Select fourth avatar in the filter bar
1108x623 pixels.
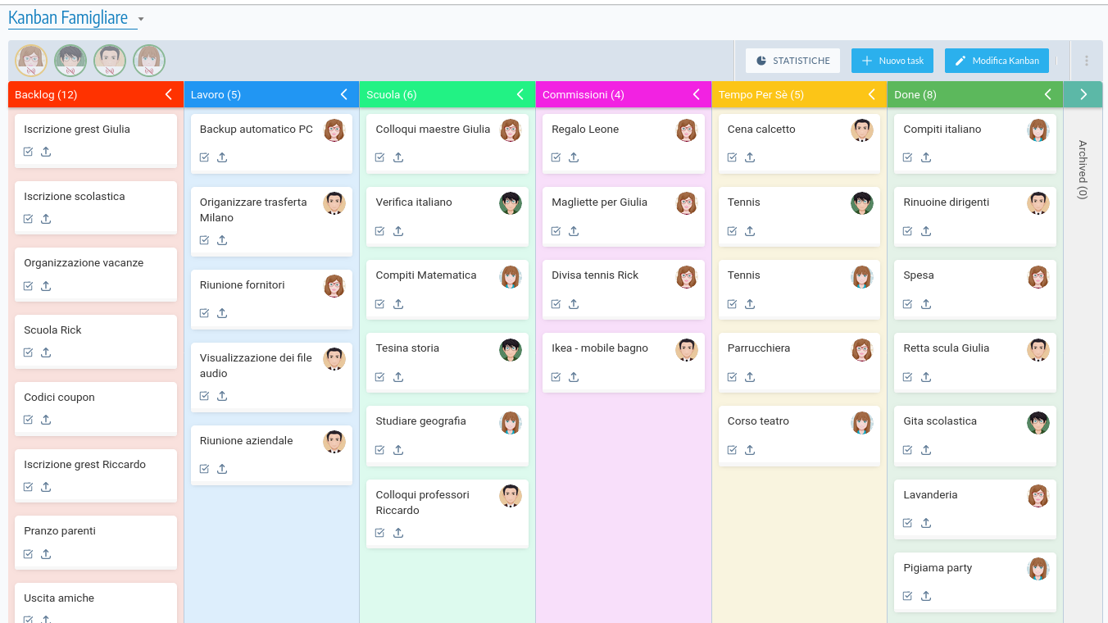pyautogui.click(x=149, y=61)
